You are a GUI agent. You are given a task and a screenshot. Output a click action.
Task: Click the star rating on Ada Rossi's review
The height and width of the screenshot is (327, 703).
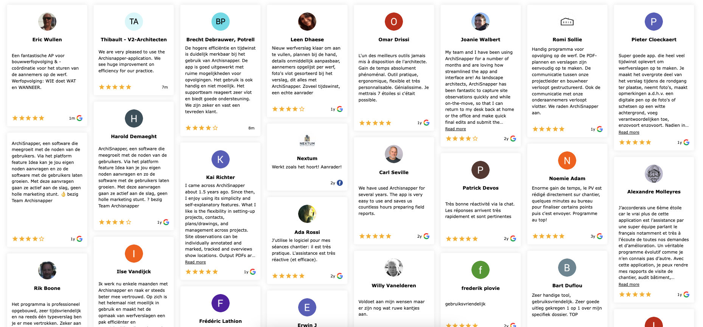pyautogui.click(x=288, y=276)
